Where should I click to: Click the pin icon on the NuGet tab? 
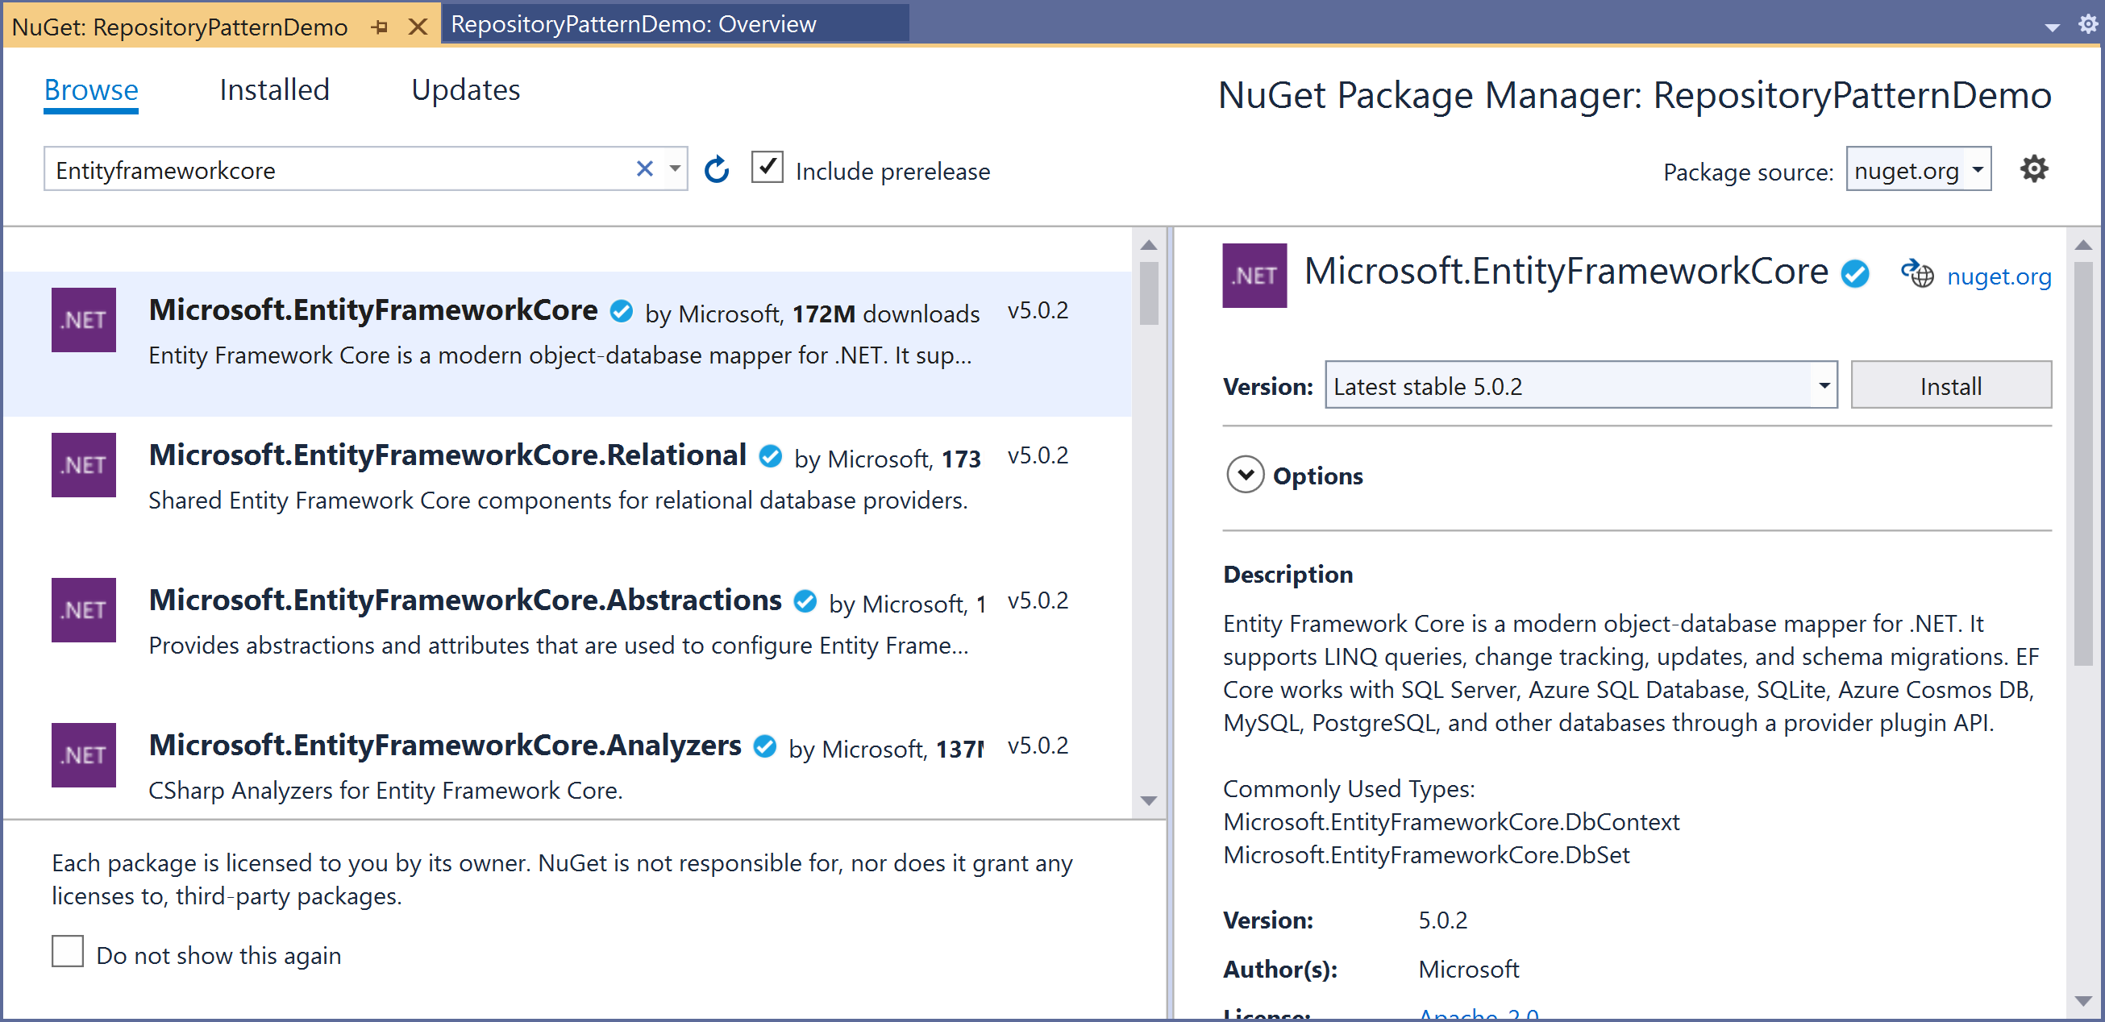tap(379, 27)
